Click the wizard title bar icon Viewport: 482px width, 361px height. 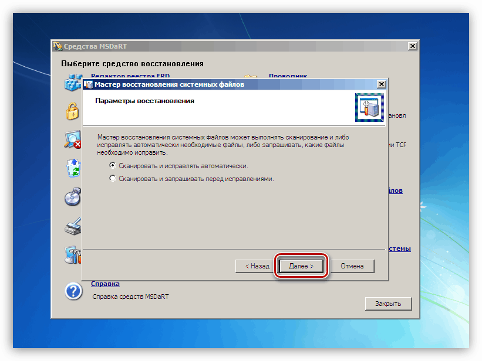89,84
